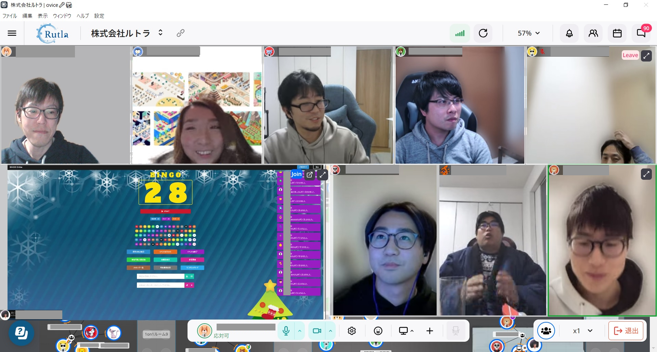This screenshot has width=657, height=352.
Task: Open the calendar icon
Action: [617, 33]
